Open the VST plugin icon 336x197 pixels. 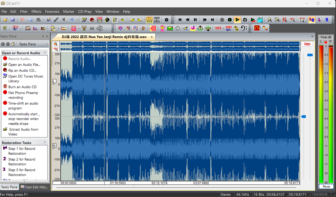click(x=218, y=28)
